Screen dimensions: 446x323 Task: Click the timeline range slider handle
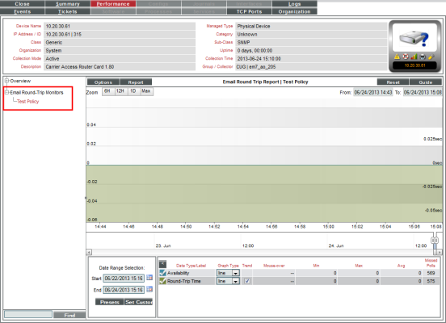coord(435,241)
